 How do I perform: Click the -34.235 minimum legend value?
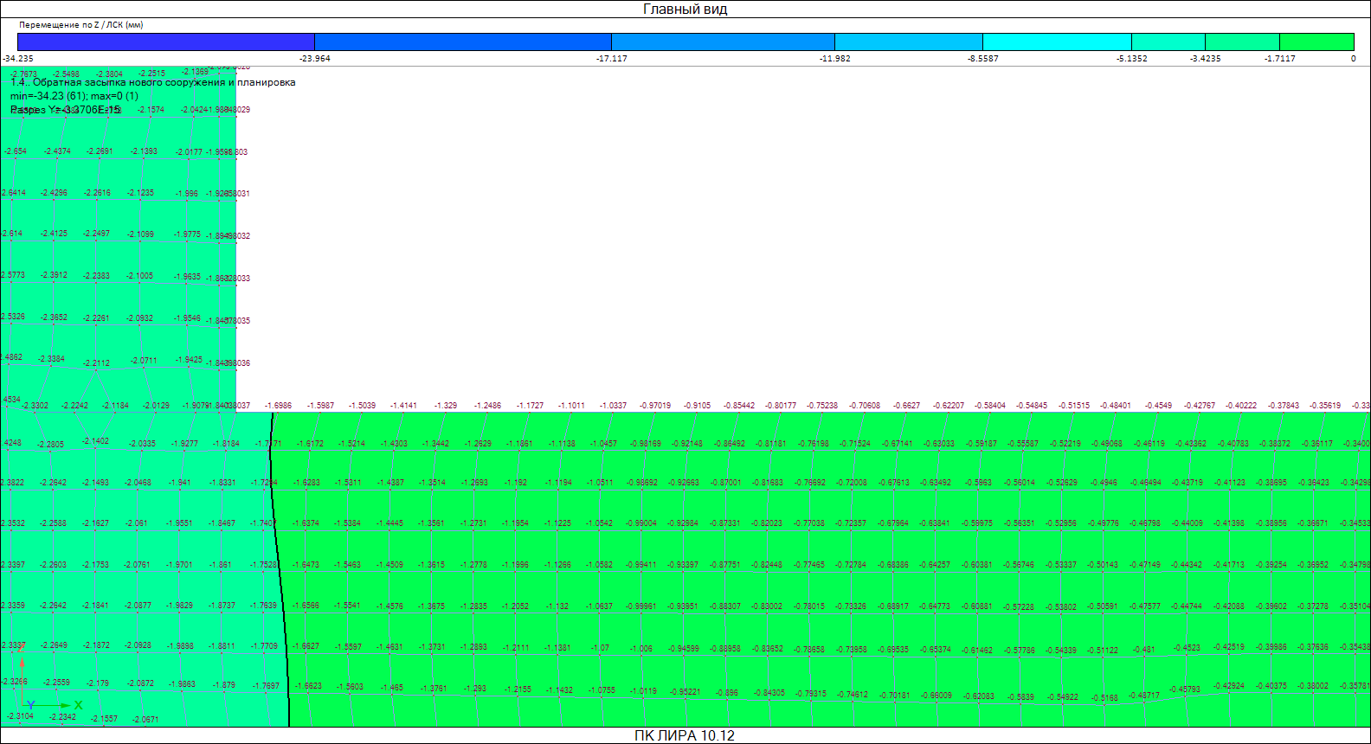pyautogui.click(x=18, y=59)
